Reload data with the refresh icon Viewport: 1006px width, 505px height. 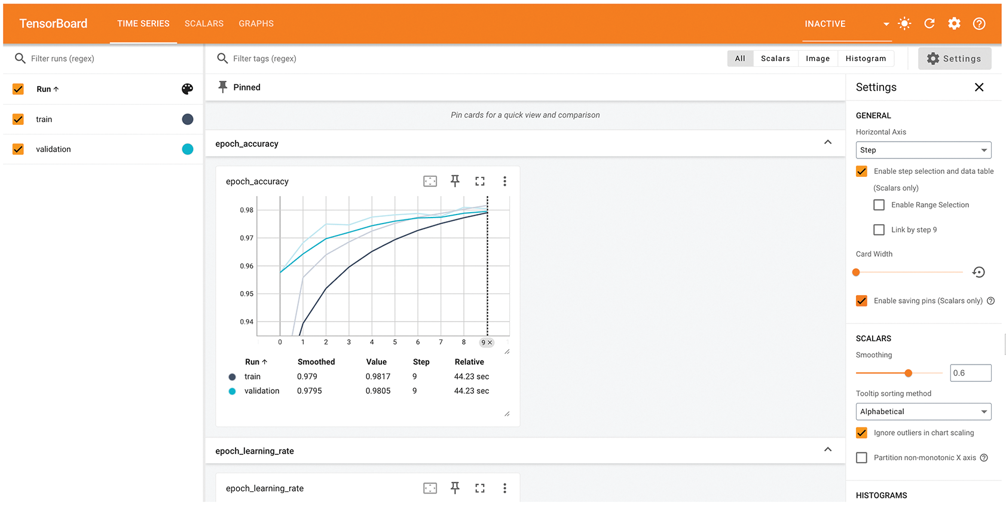pyautogui.click(x=929, y=24)
